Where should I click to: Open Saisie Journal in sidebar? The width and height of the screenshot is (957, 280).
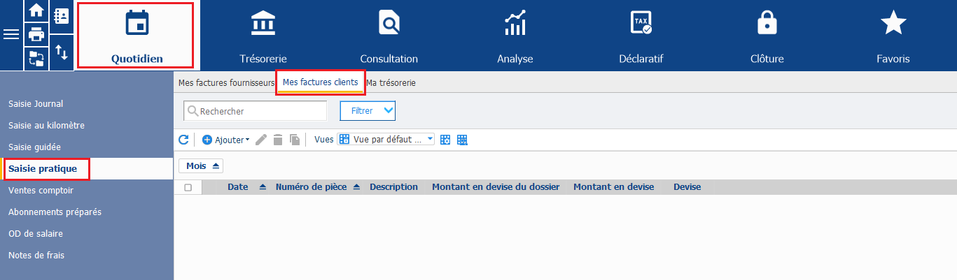pyautogui.click(x=87, y=104)
